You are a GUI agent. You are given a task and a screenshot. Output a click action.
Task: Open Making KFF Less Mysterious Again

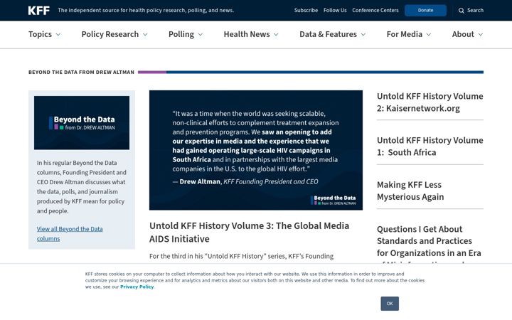click(x=410, y=191)
